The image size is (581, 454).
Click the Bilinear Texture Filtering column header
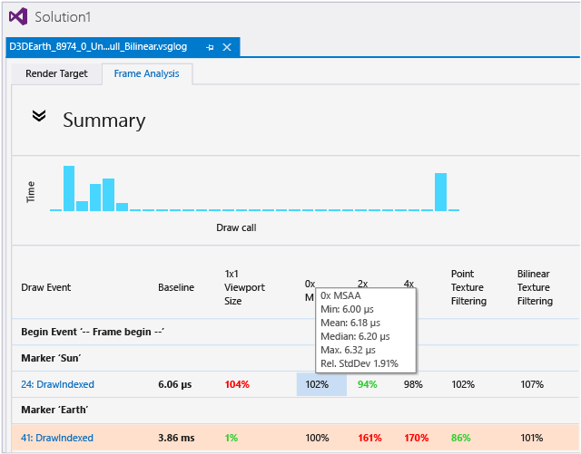pyautogui.click(x=535, y=287)
